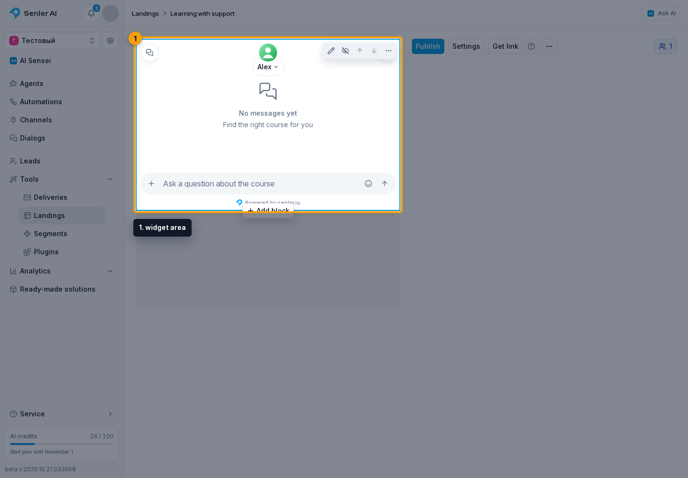This screenshot has width=688, height=478.
Task: Open Segments under Tools
Action: (x=62, y=234)
